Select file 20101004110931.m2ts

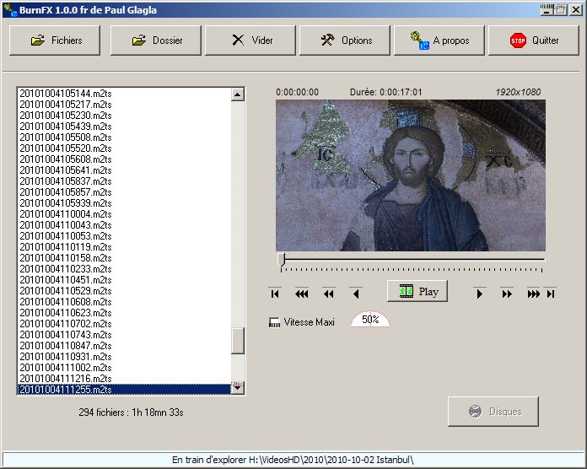124,357
